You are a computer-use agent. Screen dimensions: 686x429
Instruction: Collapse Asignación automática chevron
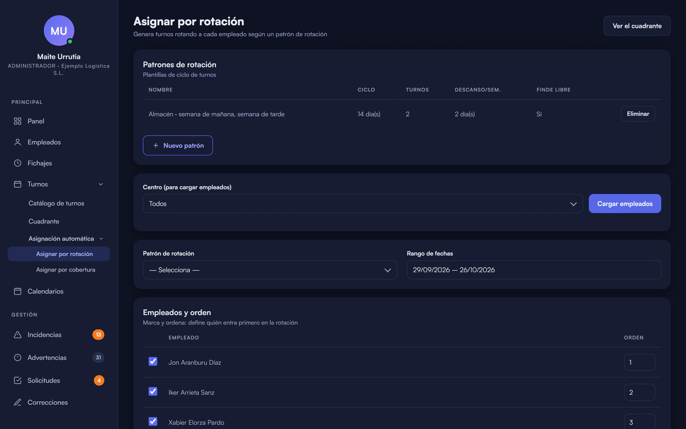pos(101,239)
